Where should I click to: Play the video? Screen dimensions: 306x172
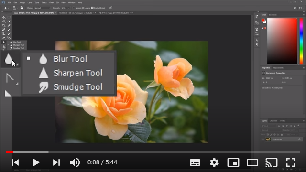click(x=35, y=162)
